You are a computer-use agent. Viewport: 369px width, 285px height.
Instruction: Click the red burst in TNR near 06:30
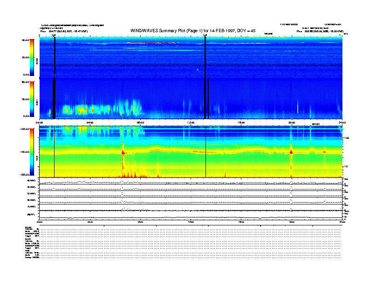pos(123,153)
